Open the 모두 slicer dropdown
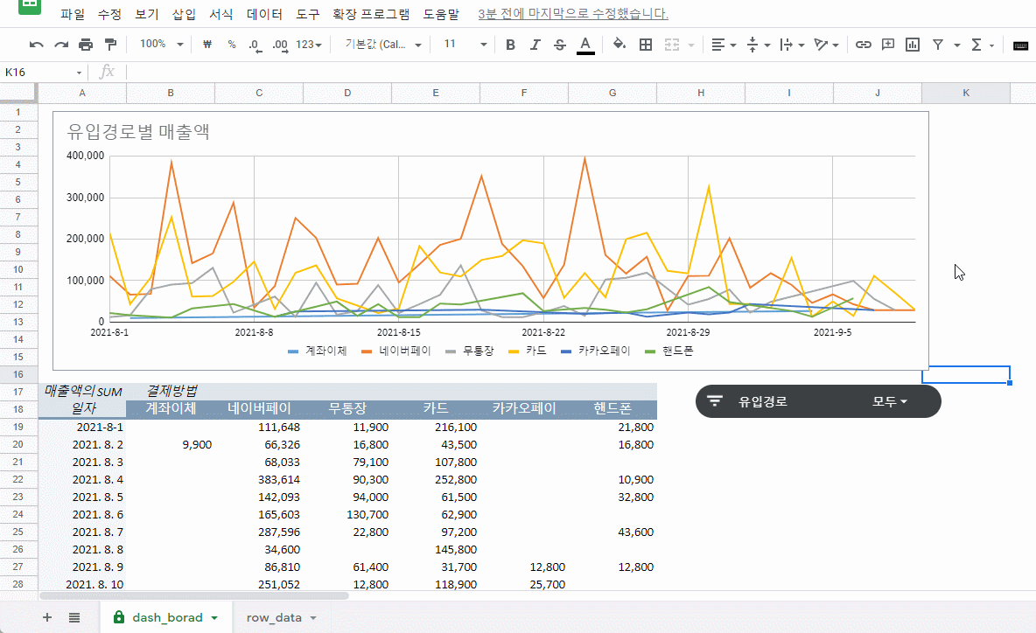1036x633 pixels. tap(889, 401)
